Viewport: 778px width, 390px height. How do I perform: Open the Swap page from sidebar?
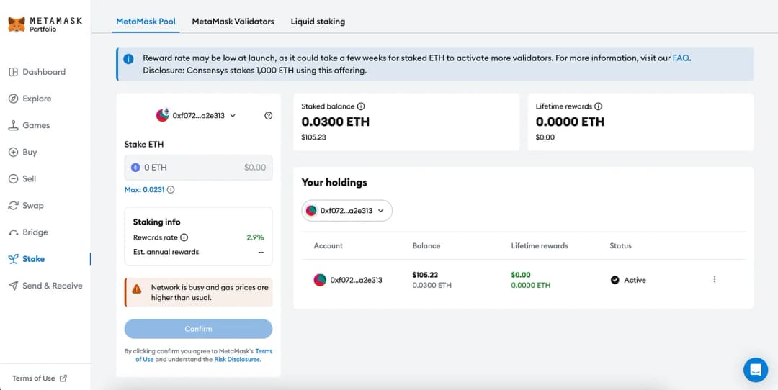(x=32, y=206)
